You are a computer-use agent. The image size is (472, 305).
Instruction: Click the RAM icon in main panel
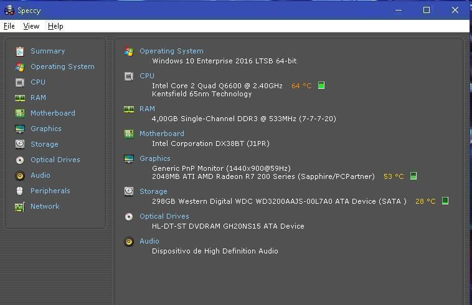(129, 109)
